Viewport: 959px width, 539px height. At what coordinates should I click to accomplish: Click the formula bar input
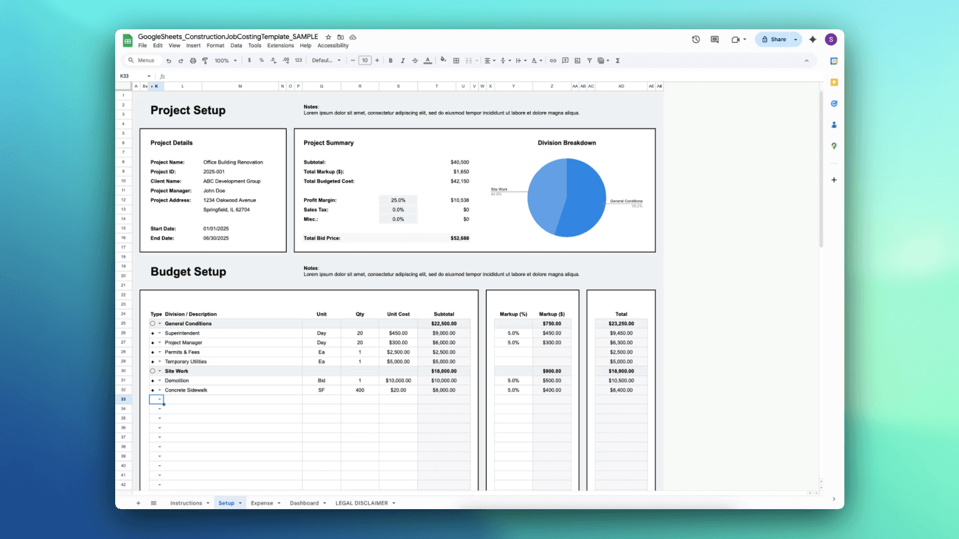tap(326, 76)
